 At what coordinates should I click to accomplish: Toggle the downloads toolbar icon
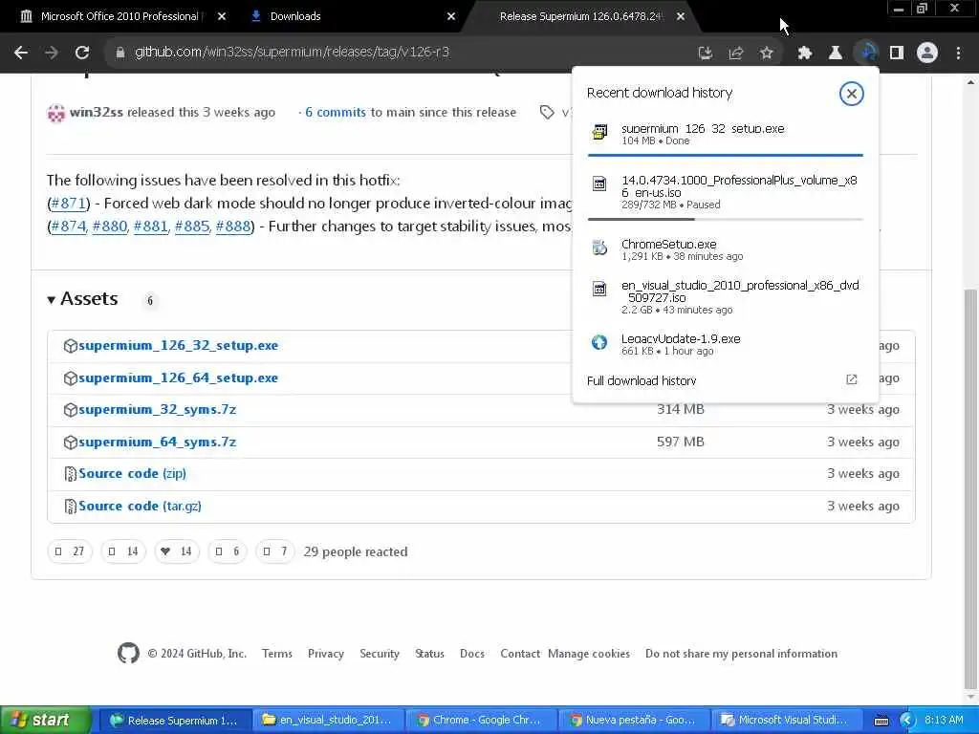coord(866,54)
